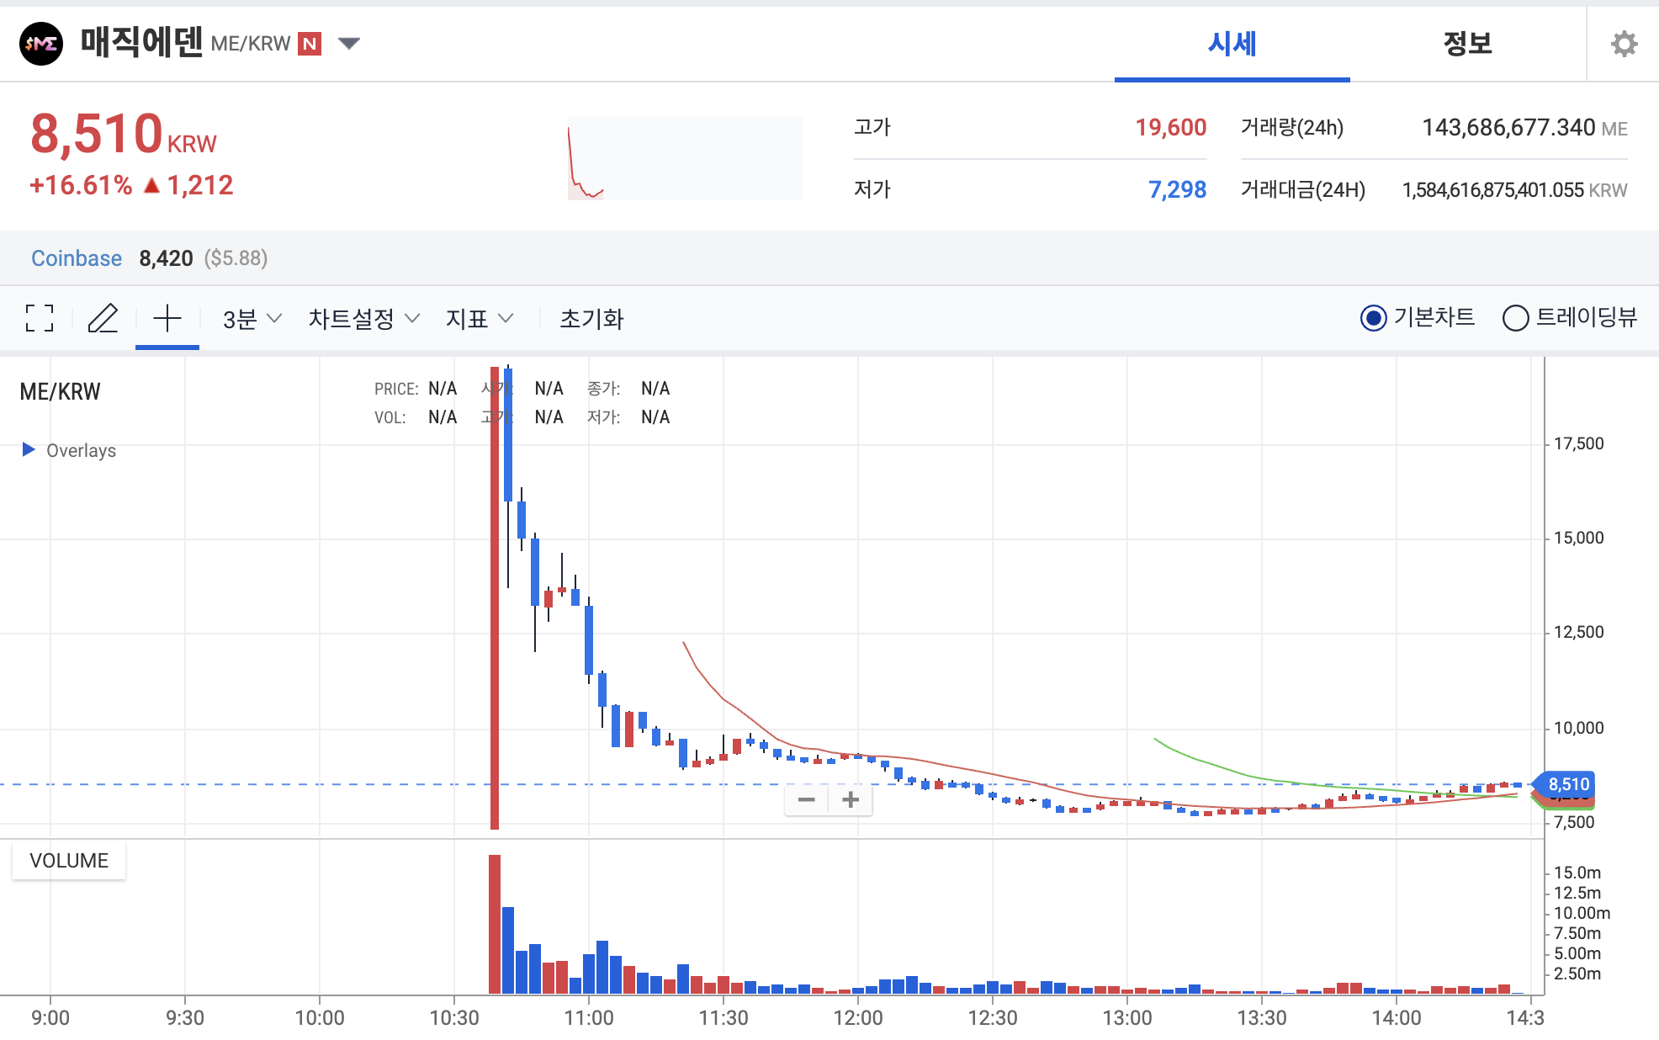Switch to the 정보 tab

click(1467, 44)
